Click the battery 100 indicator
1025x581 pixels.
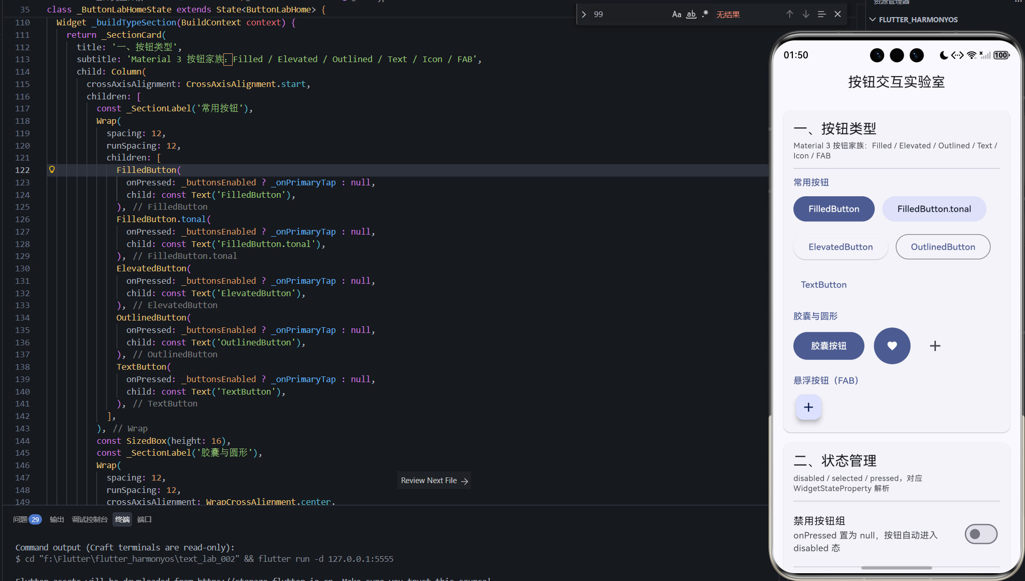pyautogui.click(x=1001, y=55)
